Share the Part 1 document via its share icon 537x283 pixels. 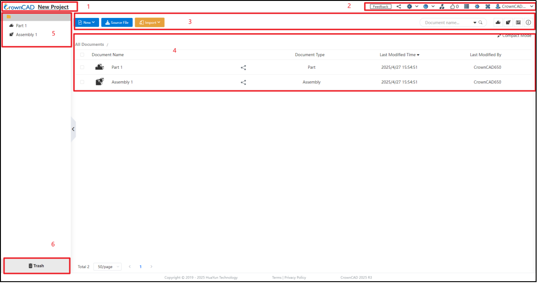tap(243, 68)
